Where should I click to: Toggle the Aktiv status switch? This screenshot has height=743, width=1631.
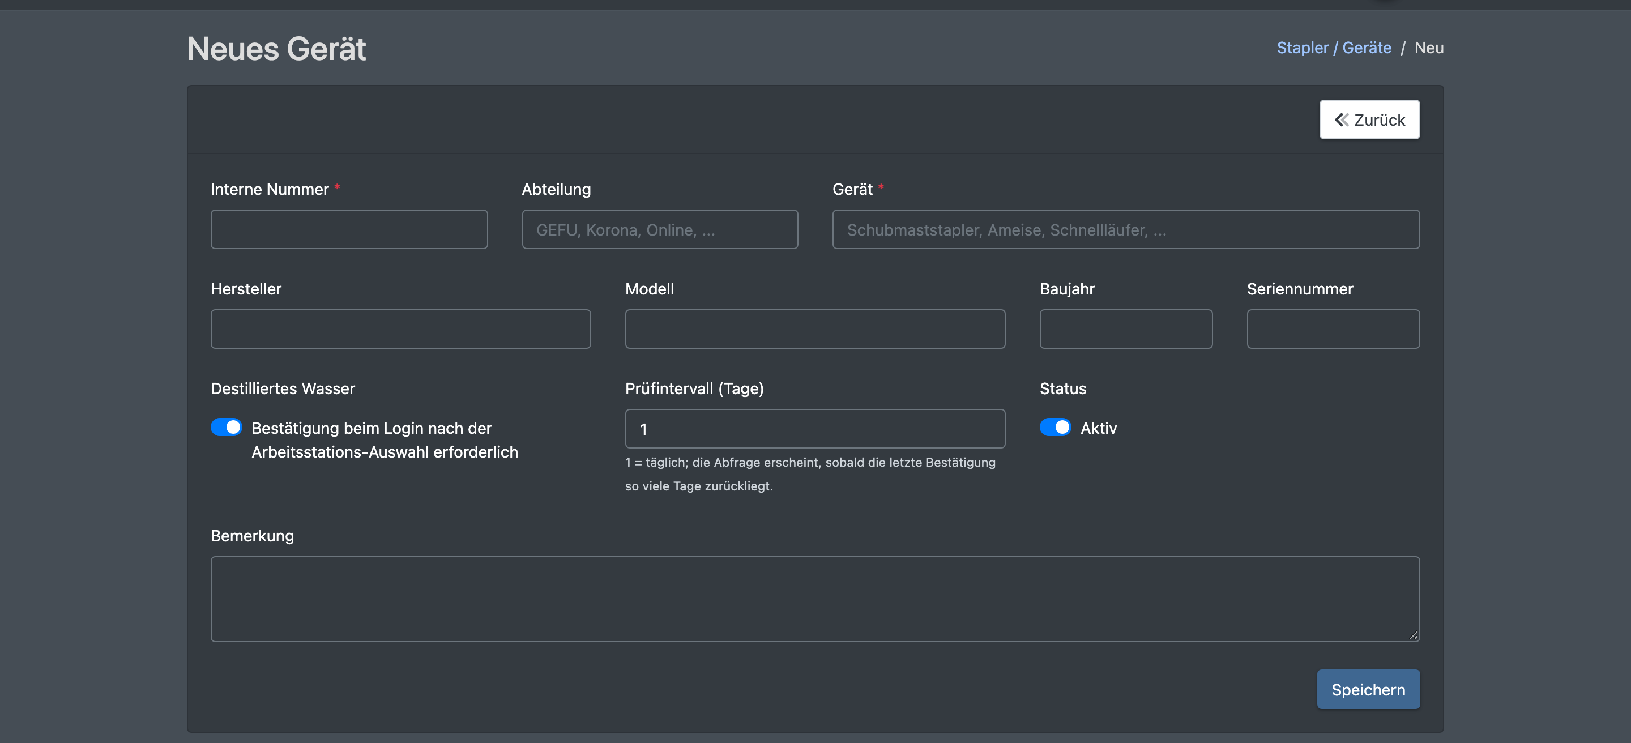coord(1055,427)
